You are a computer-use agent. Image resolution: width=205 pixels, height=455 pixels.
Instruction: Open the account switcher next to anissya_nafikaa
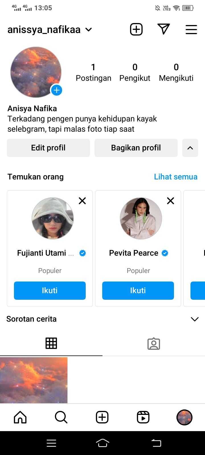click(89, 30)
